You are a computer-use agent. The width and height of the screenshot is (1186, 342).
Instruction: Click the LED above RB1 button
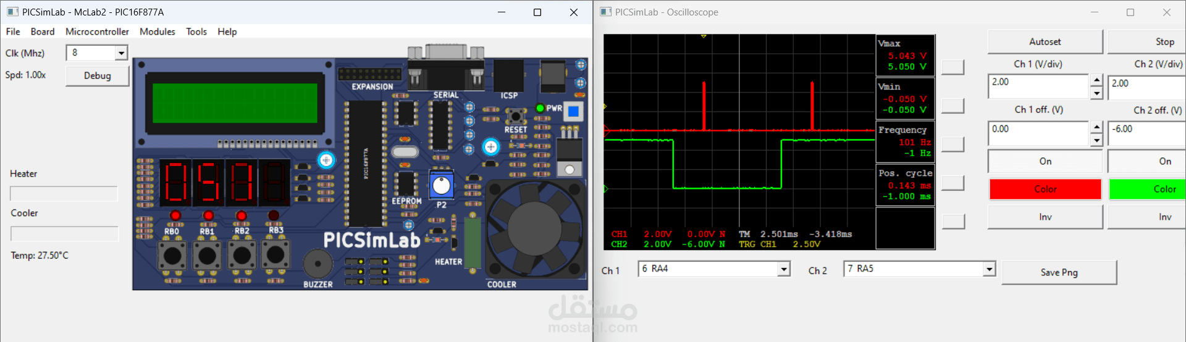(x=208, y=215)
